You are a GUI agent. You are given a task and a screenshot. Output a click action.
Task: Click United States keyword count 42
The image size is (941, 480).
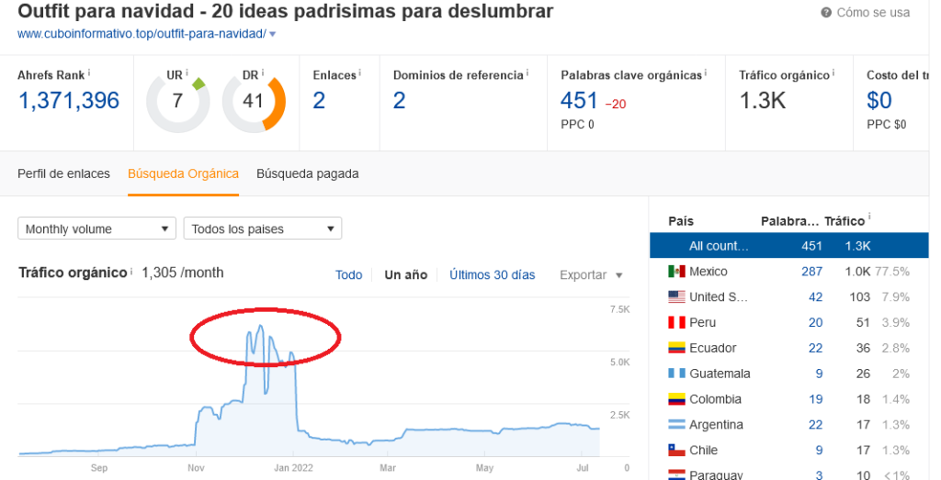coord(815,296)
